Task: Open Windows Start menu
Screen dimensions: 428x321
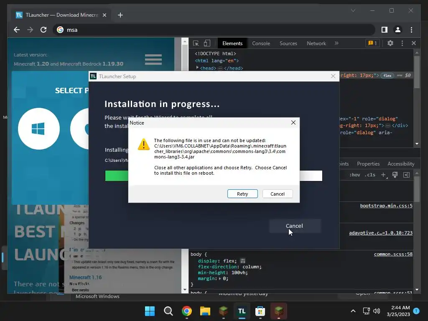Action: tap(150, 311)
